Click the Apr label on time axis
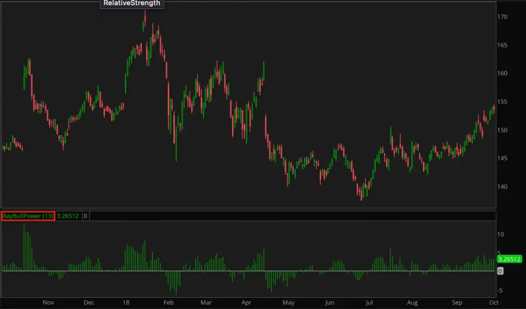Screen dimensions: 526x309 tap(246, 302)
